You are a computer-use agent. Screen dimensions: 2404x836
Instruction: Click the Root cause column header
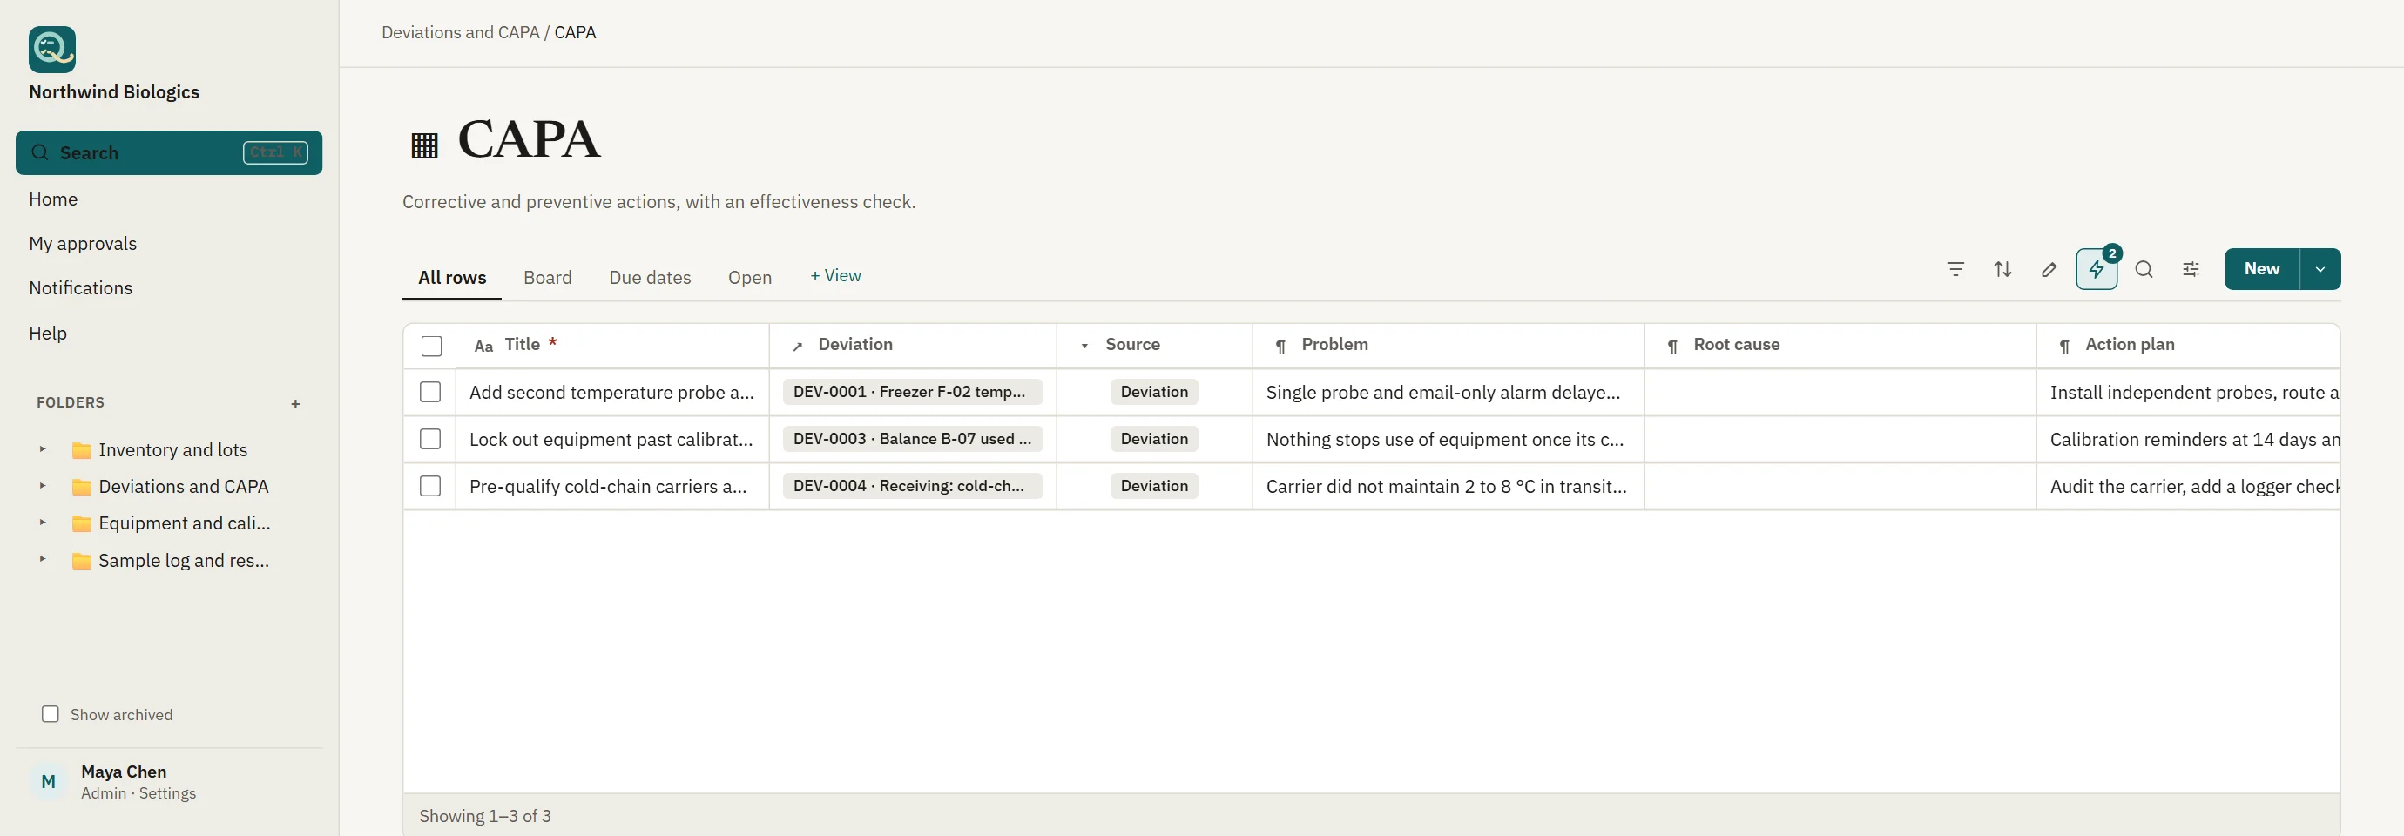(x=1840, y=345)
